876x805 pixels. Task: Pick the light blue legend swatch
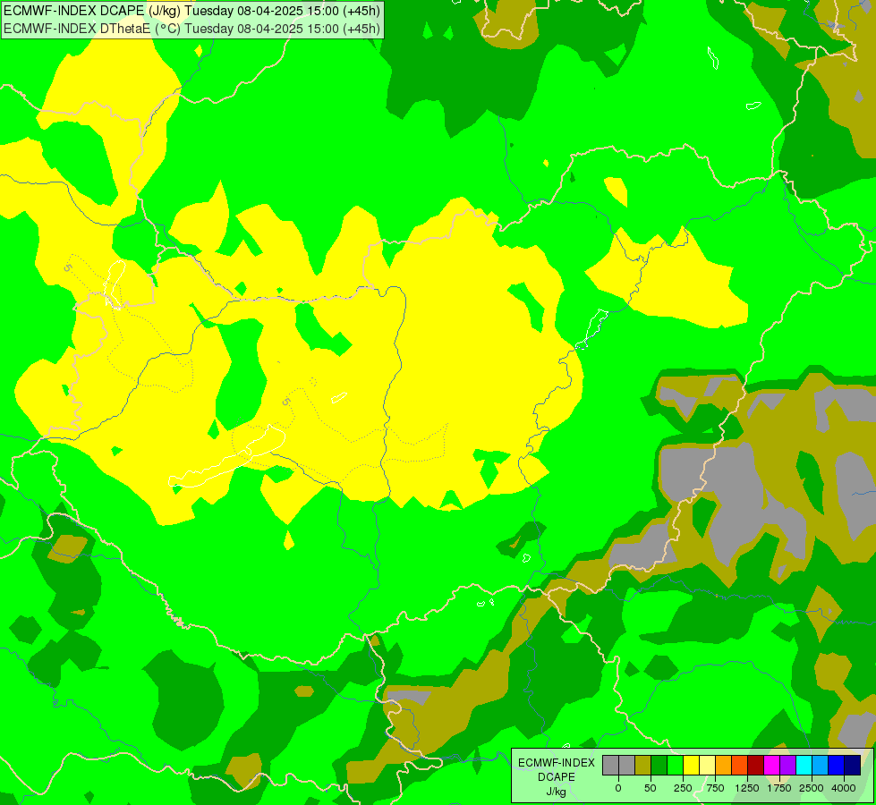click(821, 766)
